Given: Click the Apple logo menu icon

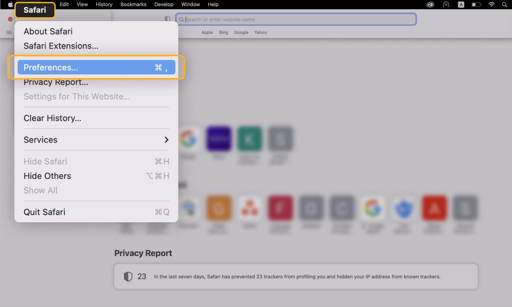Looking at the screenshot, I should 10,4.
